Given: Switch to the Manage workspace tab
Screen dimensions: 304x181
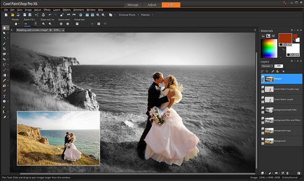Looking at the screenshot, I should (133, 5).
